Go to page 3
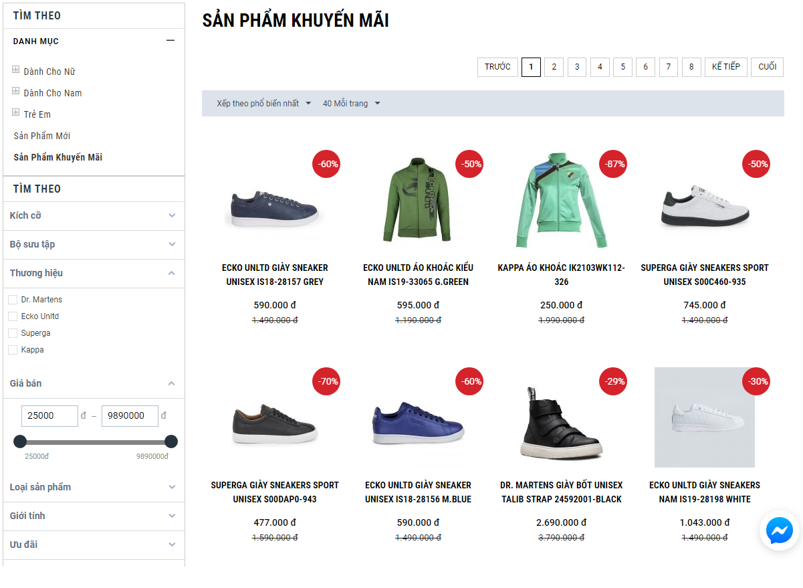The width and height of the screenshot is (803, 588). 577,67
